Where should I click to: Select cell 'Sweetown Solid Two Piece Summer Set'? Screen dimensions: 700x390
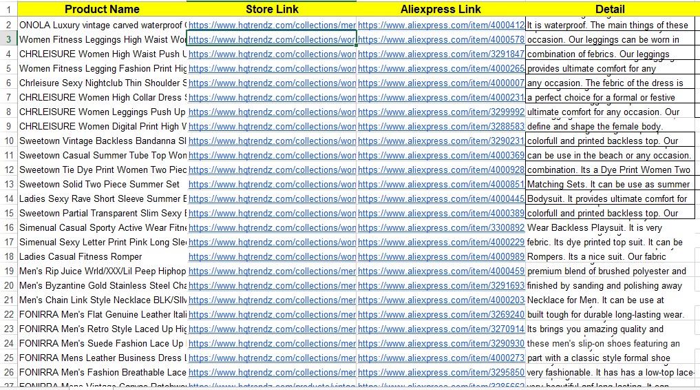(x=103, y=184)
